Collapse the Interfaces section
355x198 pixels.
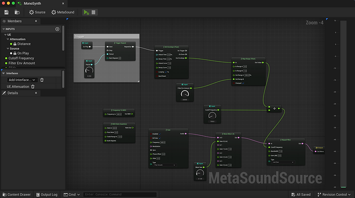(4, 73)
